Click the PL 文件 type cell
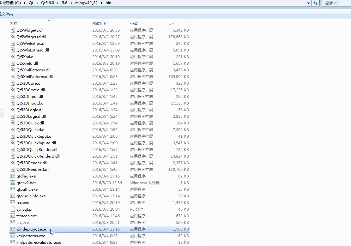 136,209
